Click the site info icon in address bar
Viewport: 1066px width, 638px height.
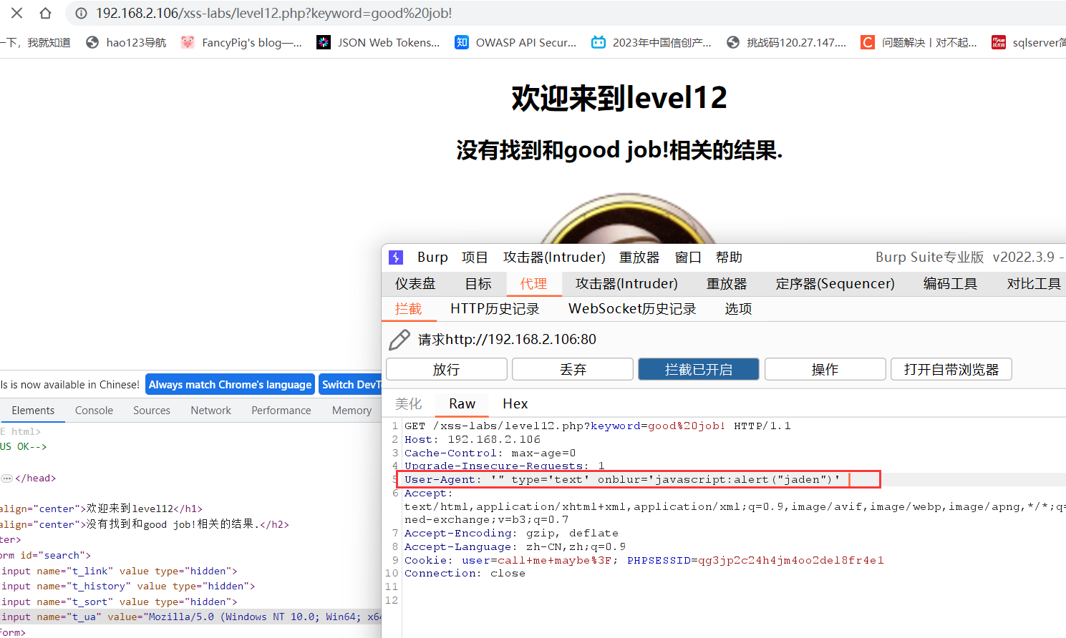click(x=82, y=14)
